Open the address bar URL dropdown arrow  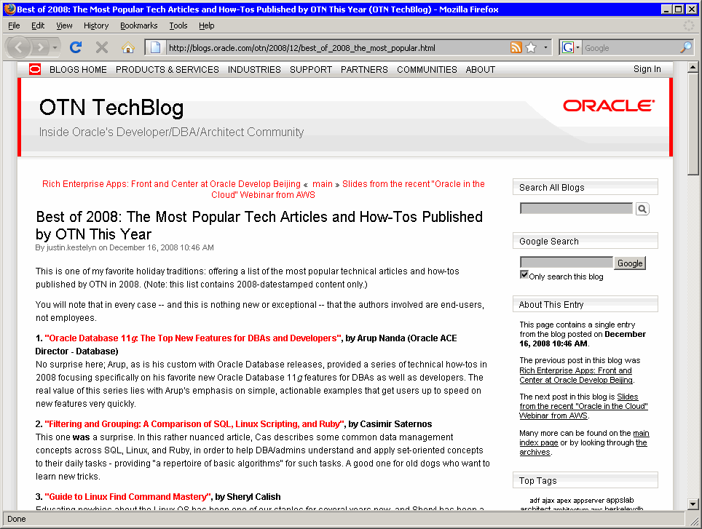545,47
